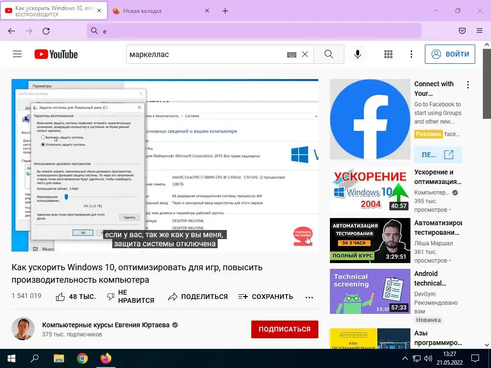
Task: Open options menu for Facebook ad
Action: point(468,85)
